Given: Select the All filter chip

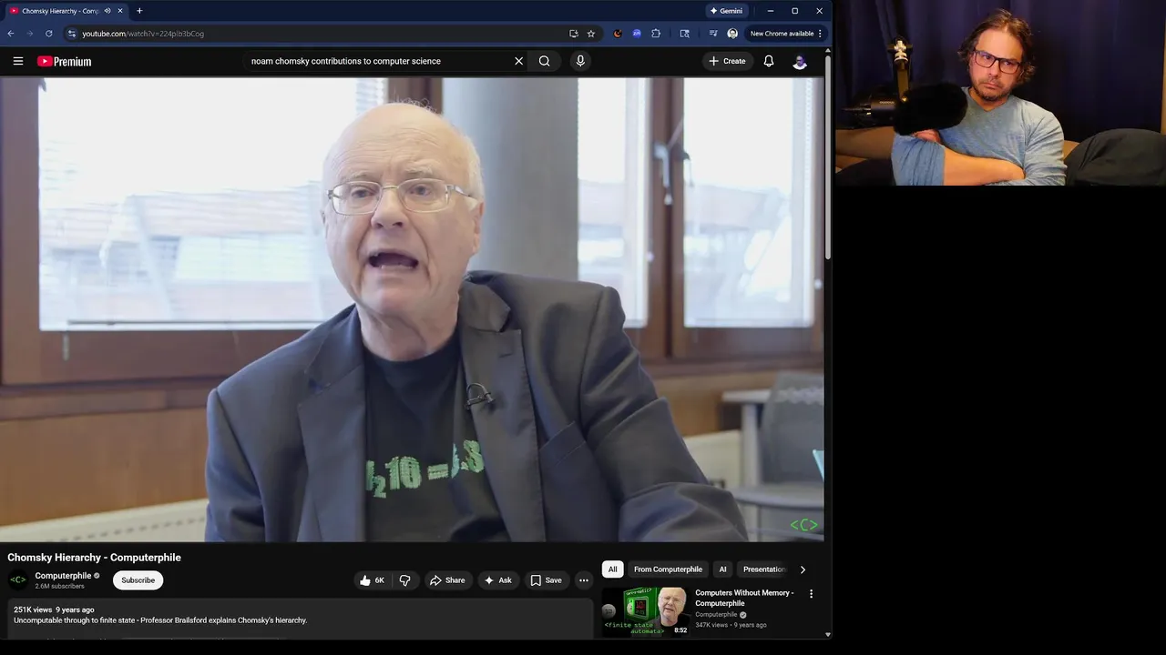Looking at the screenshot, I should pos(612,569).
